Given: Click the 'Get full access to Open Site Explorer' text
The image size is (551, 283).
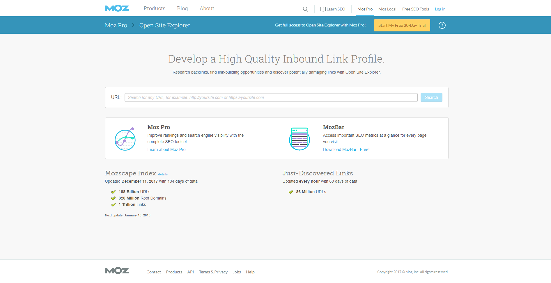Looking at the screenshot, I should click(x=320, y=25).
